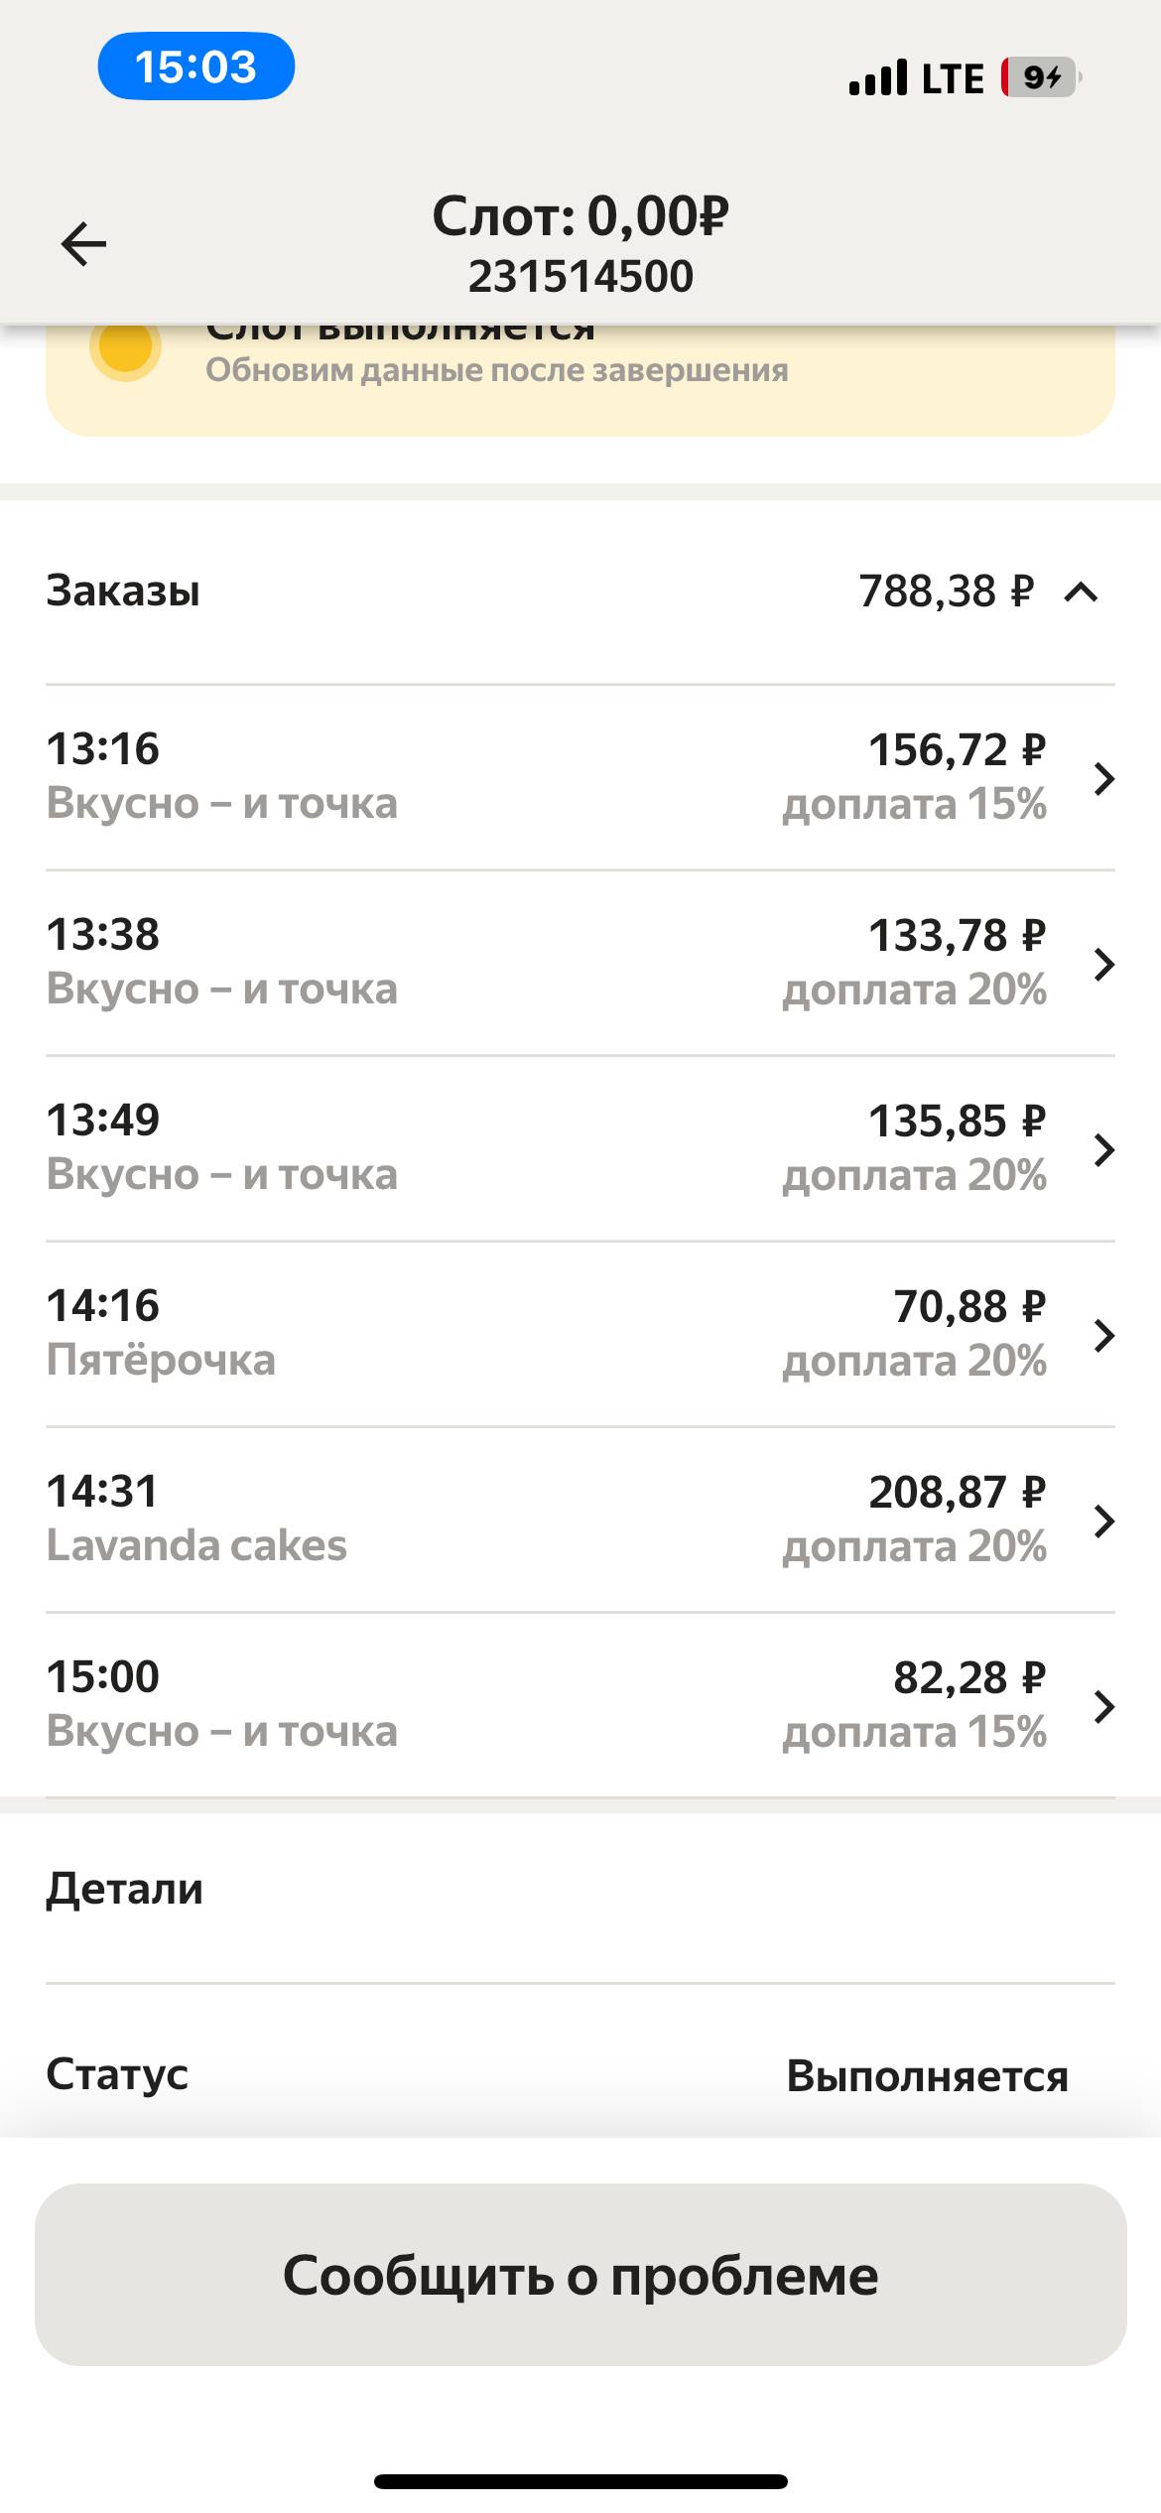Tap the chevron beside 135,85 ₽ order

1103,1149
